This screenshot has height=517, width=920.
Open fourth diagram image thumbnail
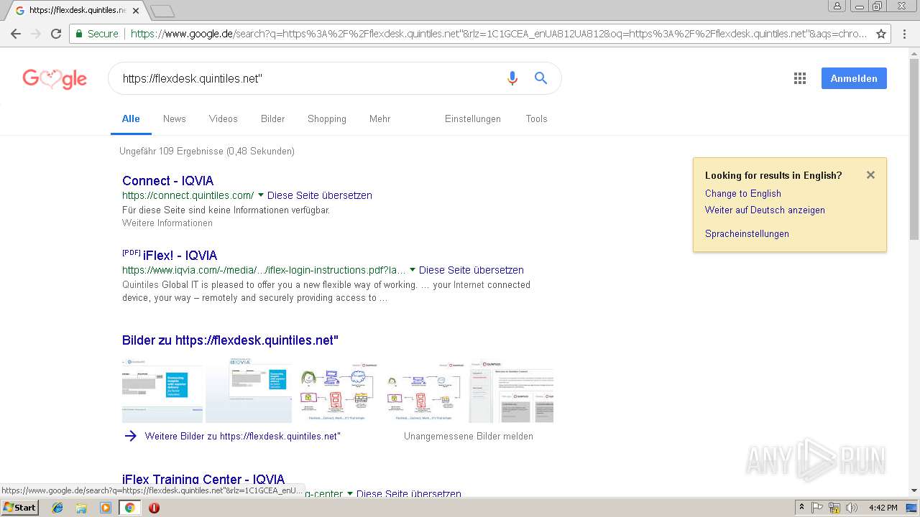424,391
